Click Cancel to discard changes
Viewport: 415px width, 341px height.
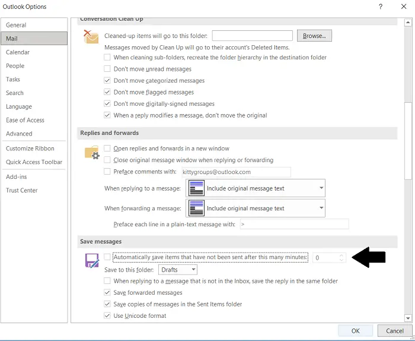(x=395, y=331)
